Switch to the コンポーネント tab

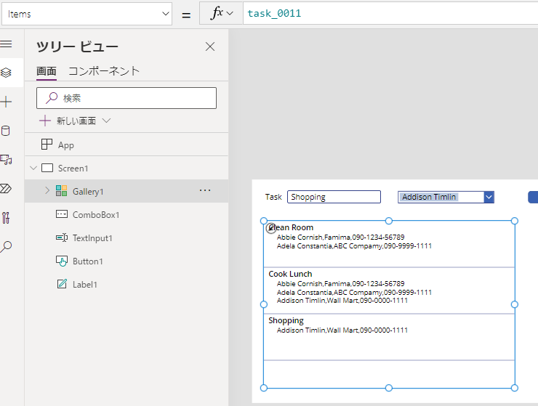pyautogui.click(x=104, y=71)
